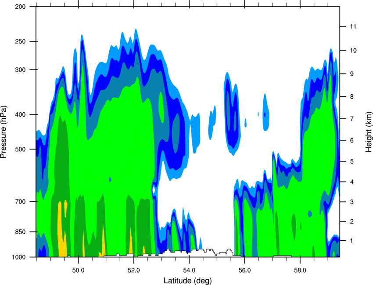This screenshot has height=285, width=373.
Task: Click the 850 hPa pressure tick label
Action: [x=21, y=232]
